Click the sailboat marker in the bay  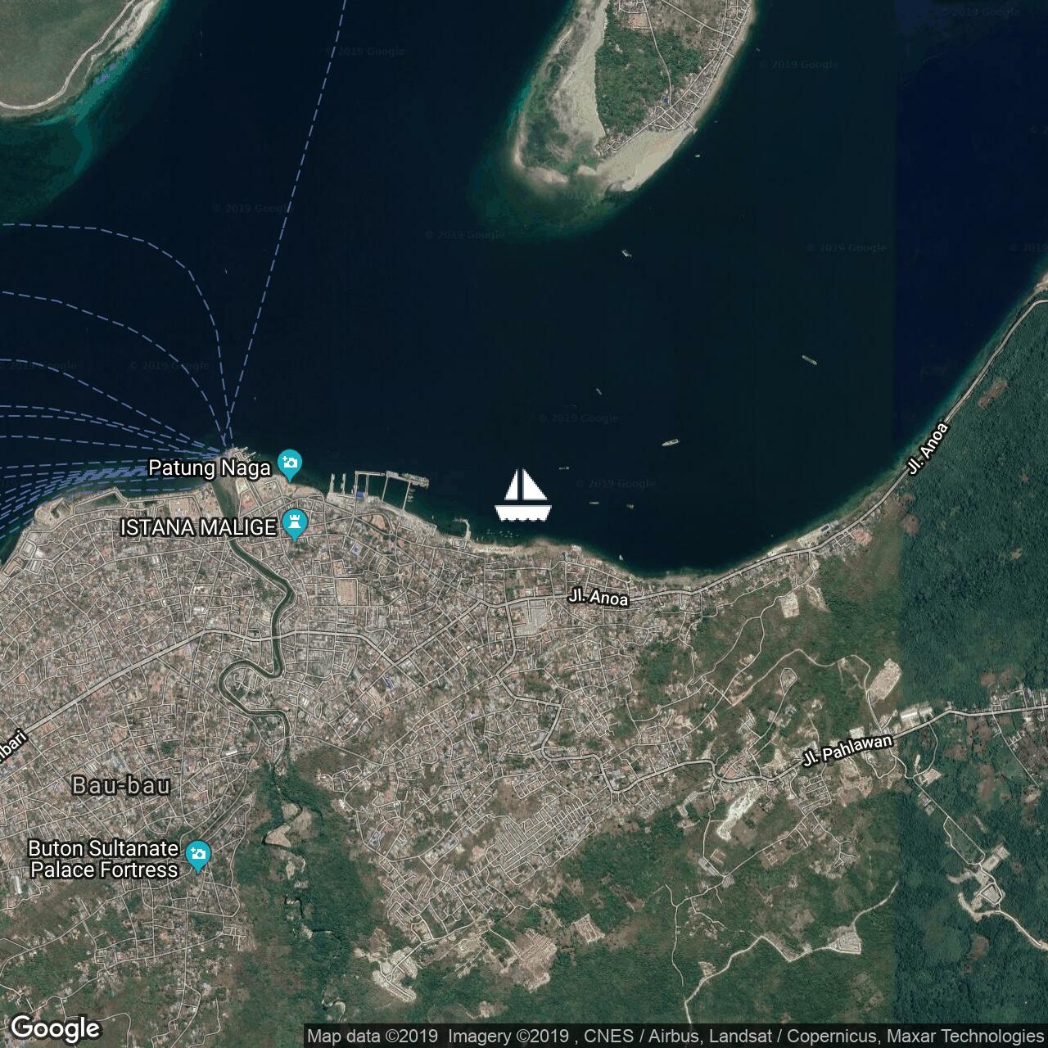523,496
